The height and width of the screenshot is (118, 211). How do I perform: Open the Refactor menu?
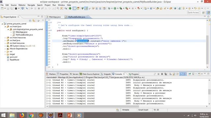click(22, 5)
